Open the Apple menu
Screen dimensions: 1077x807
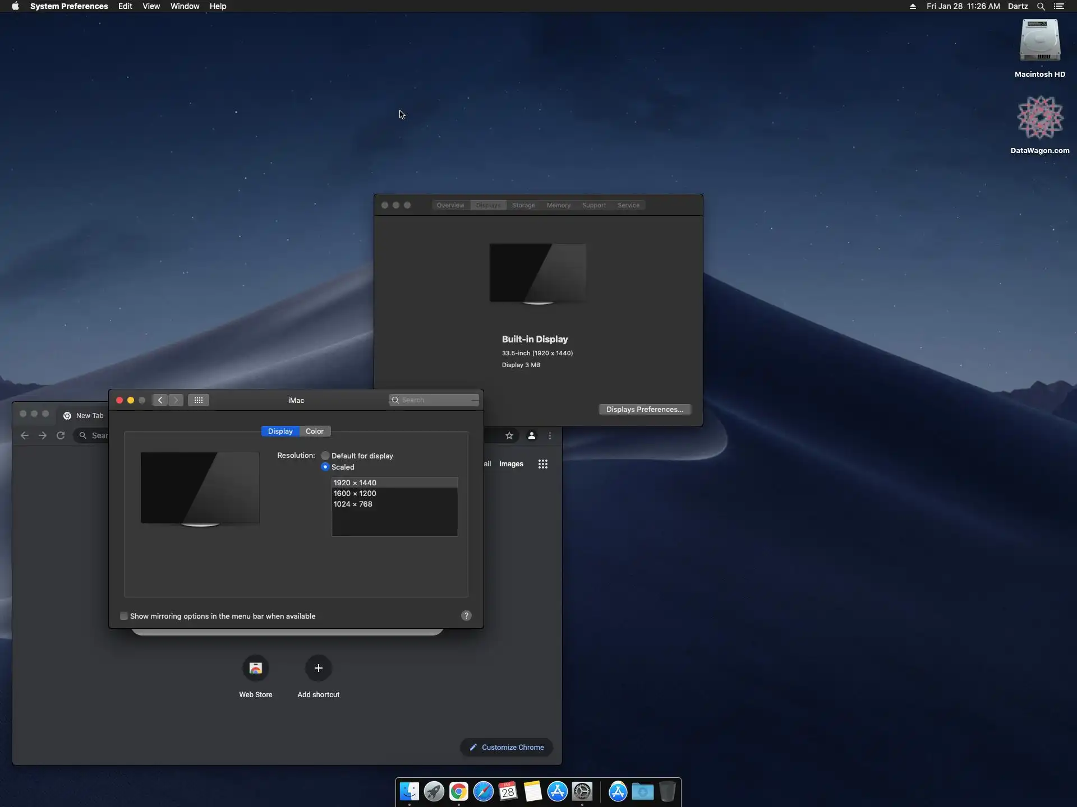pyautogui.click(x=15, y=6)
